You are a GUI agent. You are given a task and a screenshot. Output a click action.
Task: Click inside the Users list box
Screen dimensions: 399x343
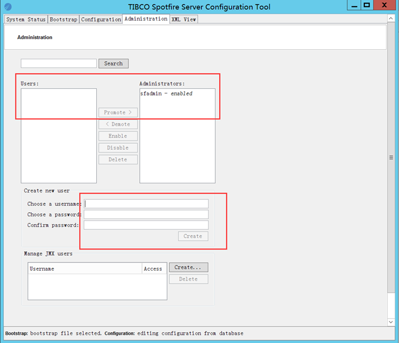click(x=59, y=136)
